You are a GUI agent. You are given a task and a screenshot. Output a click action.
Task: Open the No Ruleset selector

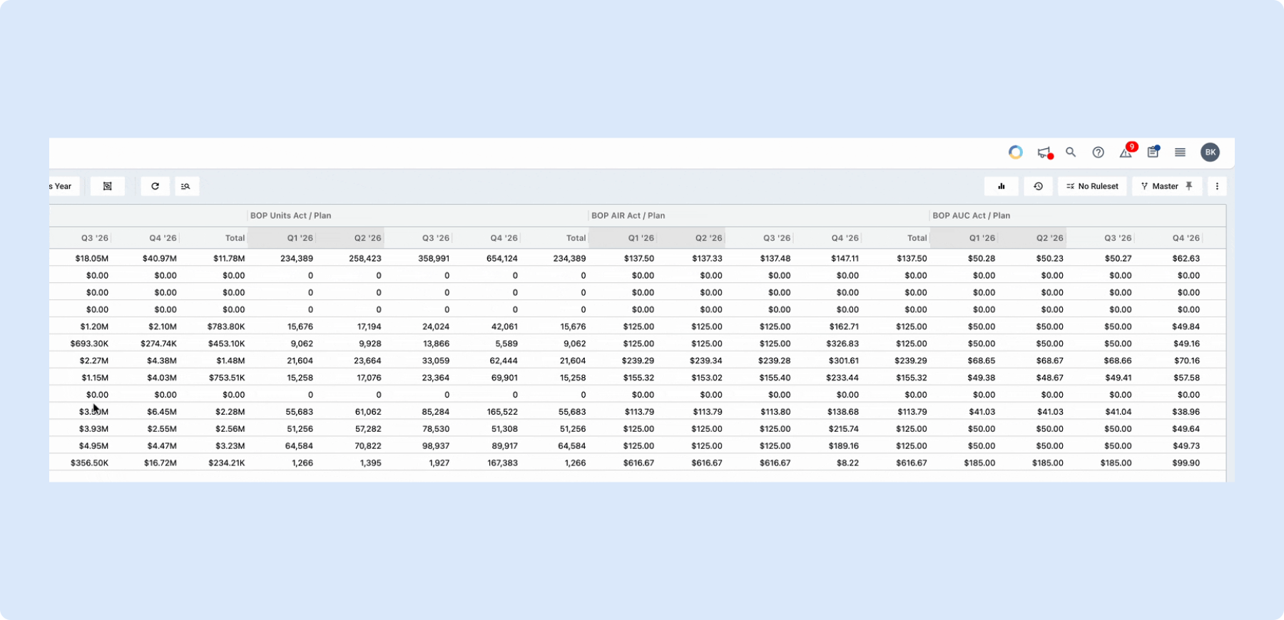pos(1092,186)
